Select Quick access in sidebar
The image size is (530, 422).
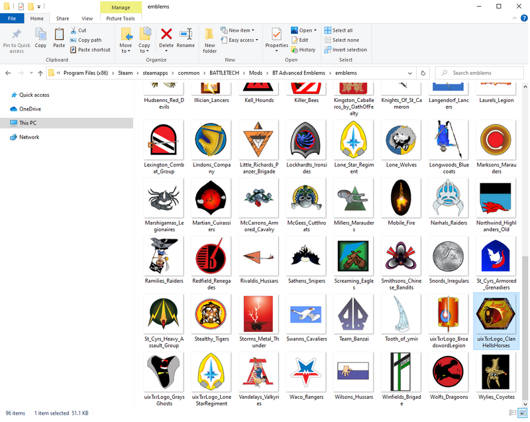click(30, 95)
